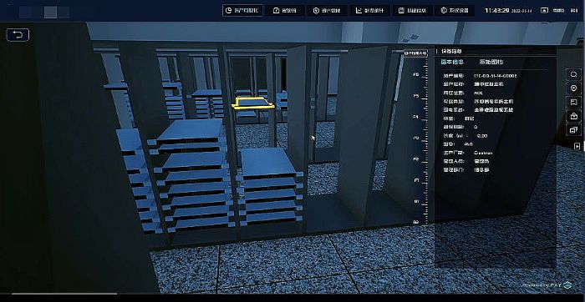The width and height of the screenshot is (585, 302).
Task: Switch to the second tab of device info panel
Action: tap(491, 62)
